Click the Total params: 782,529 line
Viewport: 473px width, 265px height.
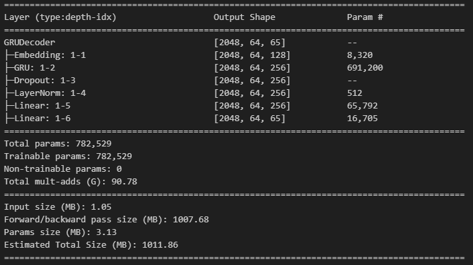[58, 143]
